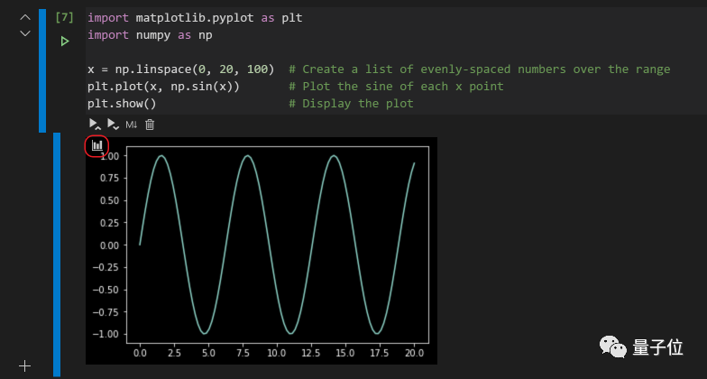Run the cell with the green play icon
The width and height of the screenshot is (707, 379).
tap(64, 42)
